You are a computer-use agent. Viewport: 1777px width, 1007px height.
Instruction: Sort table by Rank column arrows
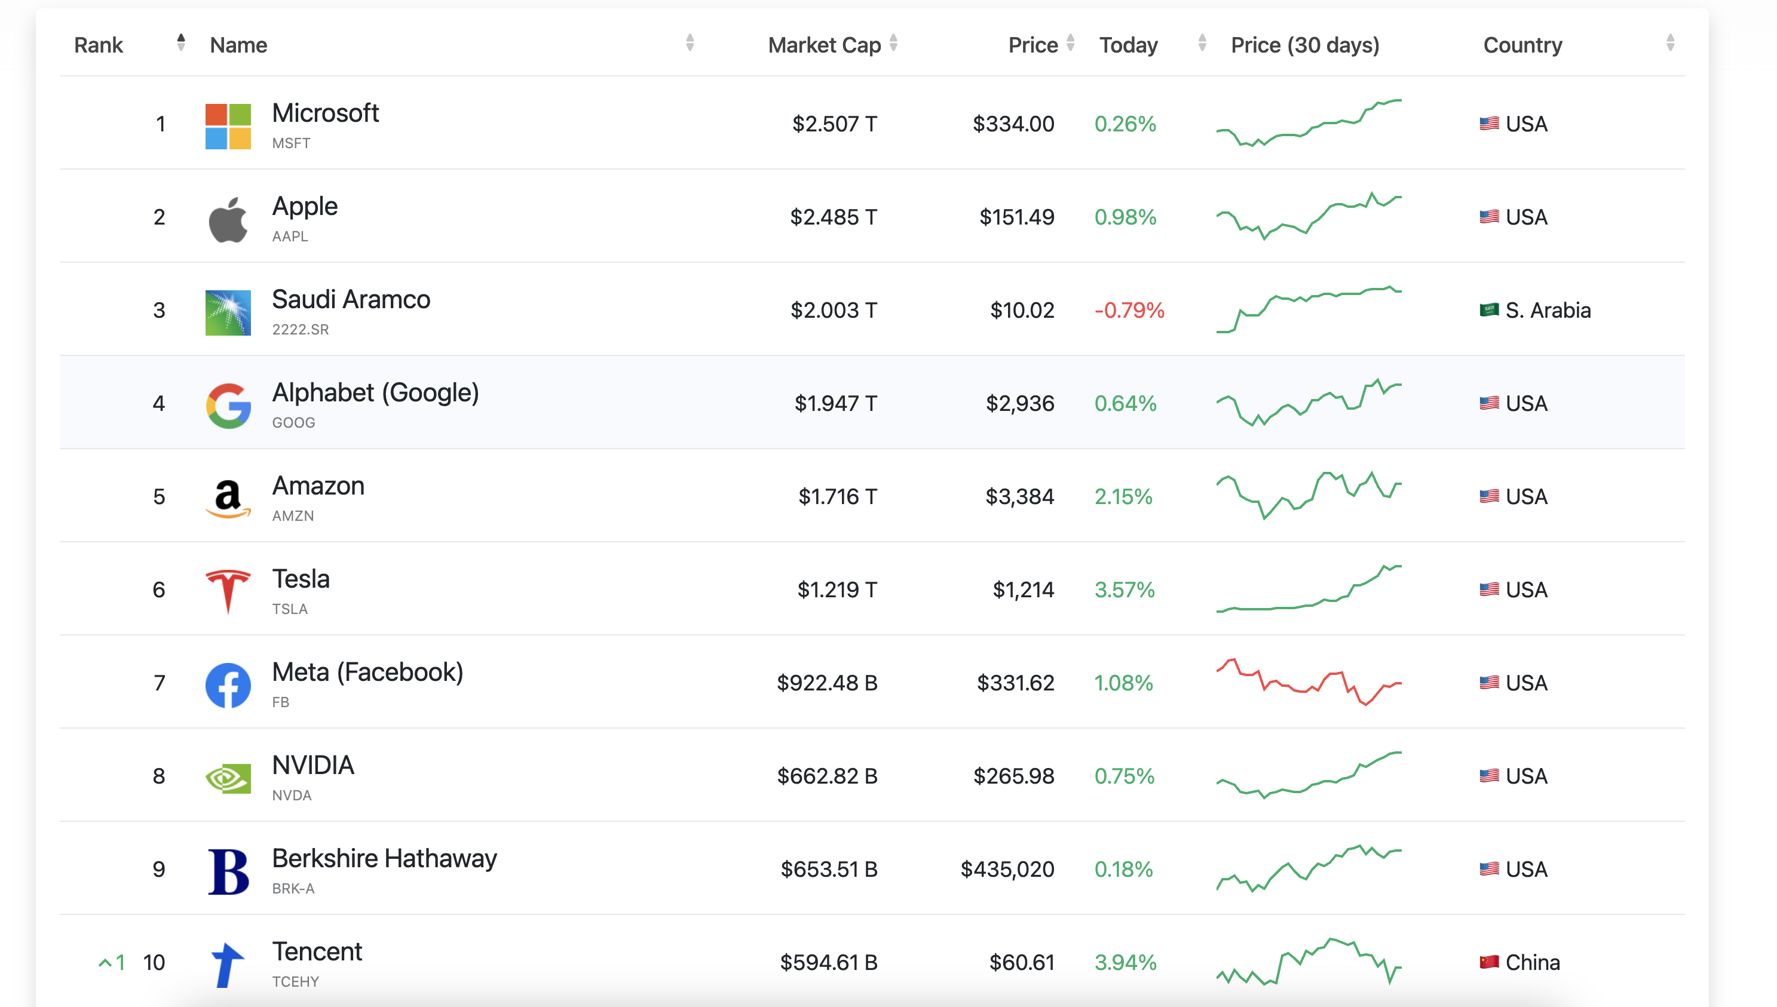(x=180, y=43)
